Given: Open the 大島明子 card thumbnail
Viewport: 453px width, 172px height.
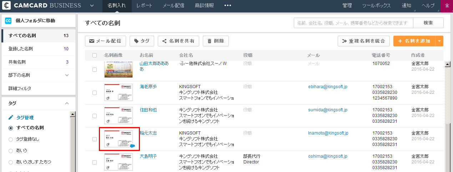Looking at the screenshot, I should pos(119,162).
